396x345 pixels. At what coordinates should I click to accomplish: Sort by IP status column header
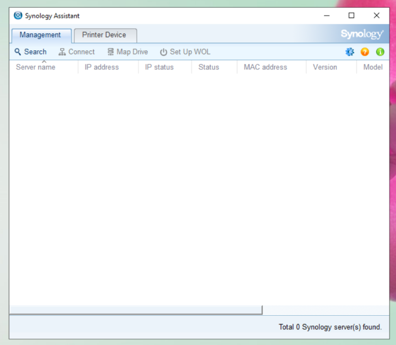point(165,67)
